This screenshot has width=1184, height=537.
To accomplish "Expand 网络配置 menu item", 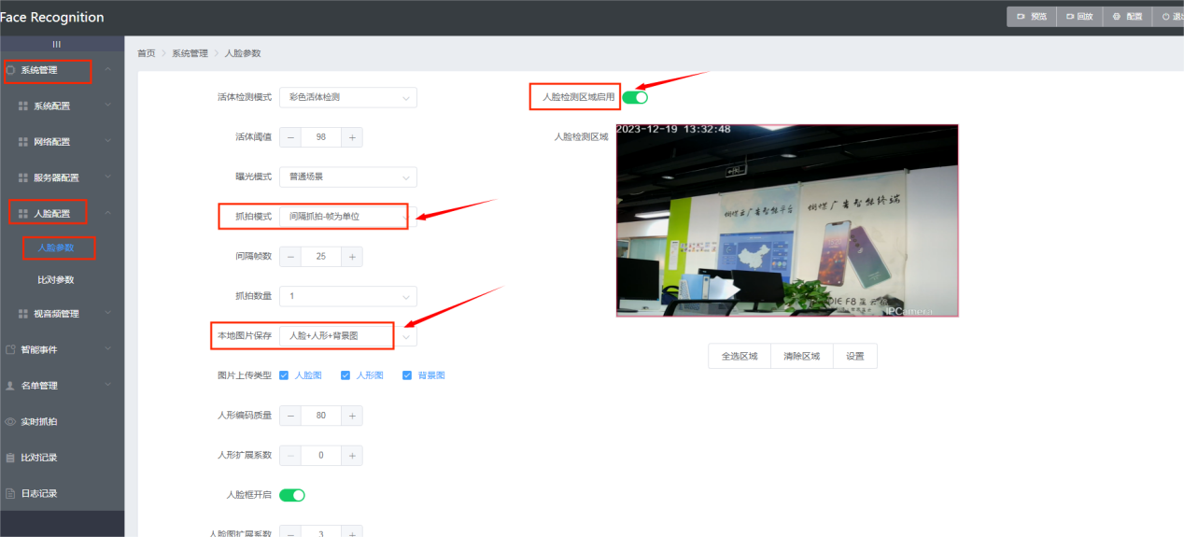I will tap(64, 142).
